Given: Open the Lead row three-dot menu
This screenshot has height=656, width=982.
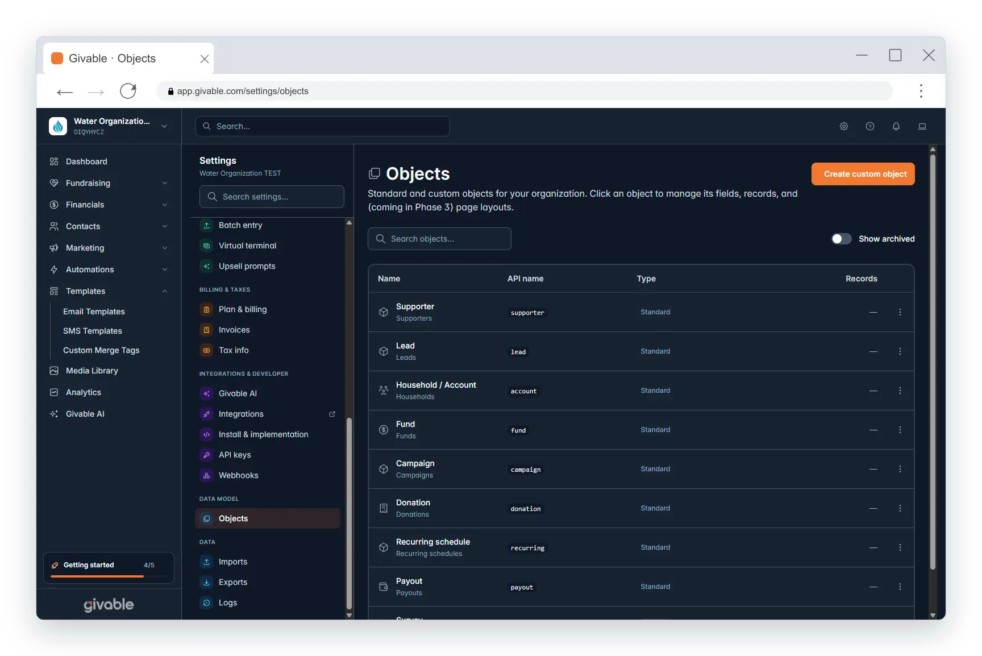Looking at the screenshot, I should [900, 351].
